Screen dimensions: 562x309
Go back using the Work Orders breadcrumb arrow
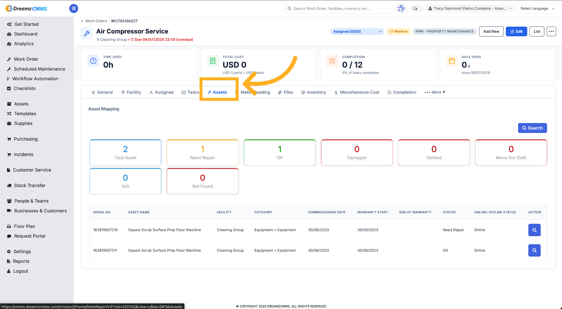82,21
